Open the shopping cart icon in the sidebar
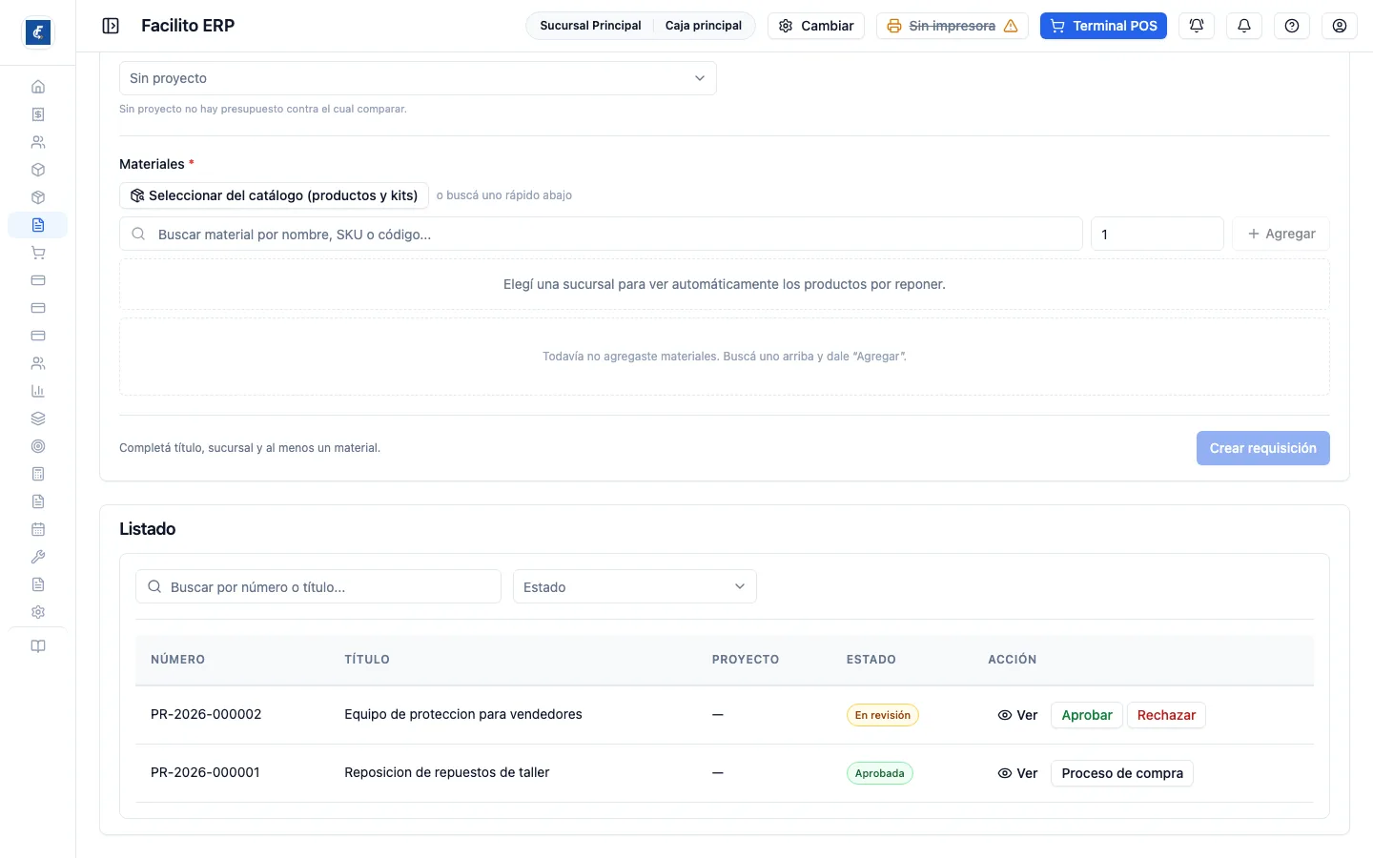This screenshot has width=1373, height=858. point(38,253)
